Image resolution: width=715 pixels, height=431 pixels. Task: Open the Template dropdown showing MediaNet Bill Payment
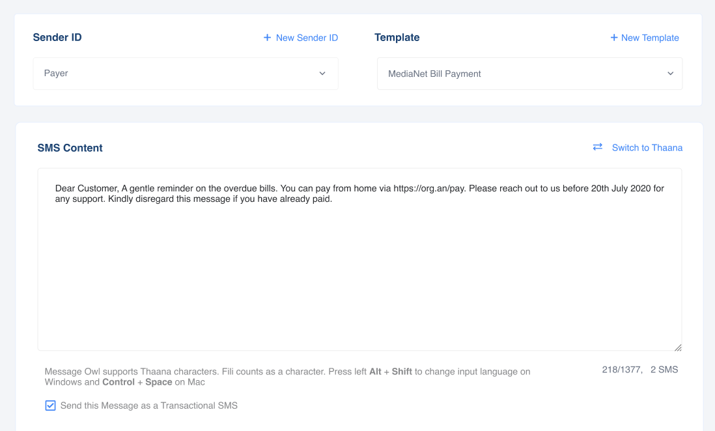(x=529, y=74)
